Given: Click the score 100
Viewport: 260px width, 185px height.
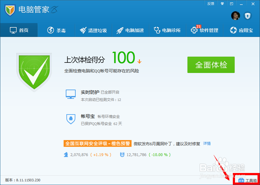Looking at the screenshot, I should point(124,57).
